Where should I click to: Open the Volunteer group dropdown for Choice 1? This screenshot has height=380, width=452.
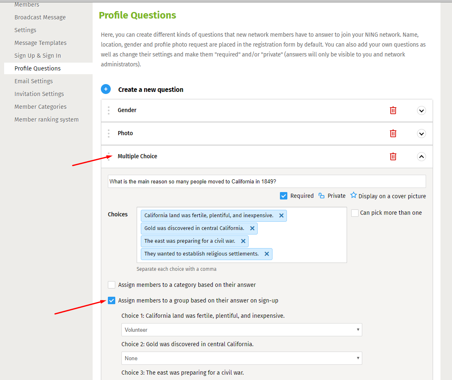point(242,330)
